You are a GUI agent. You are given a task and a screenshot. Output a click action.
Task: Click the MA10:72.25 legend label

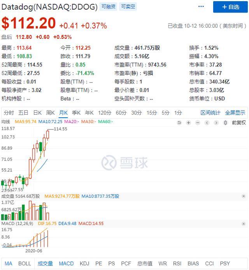(x=50, y=122)
